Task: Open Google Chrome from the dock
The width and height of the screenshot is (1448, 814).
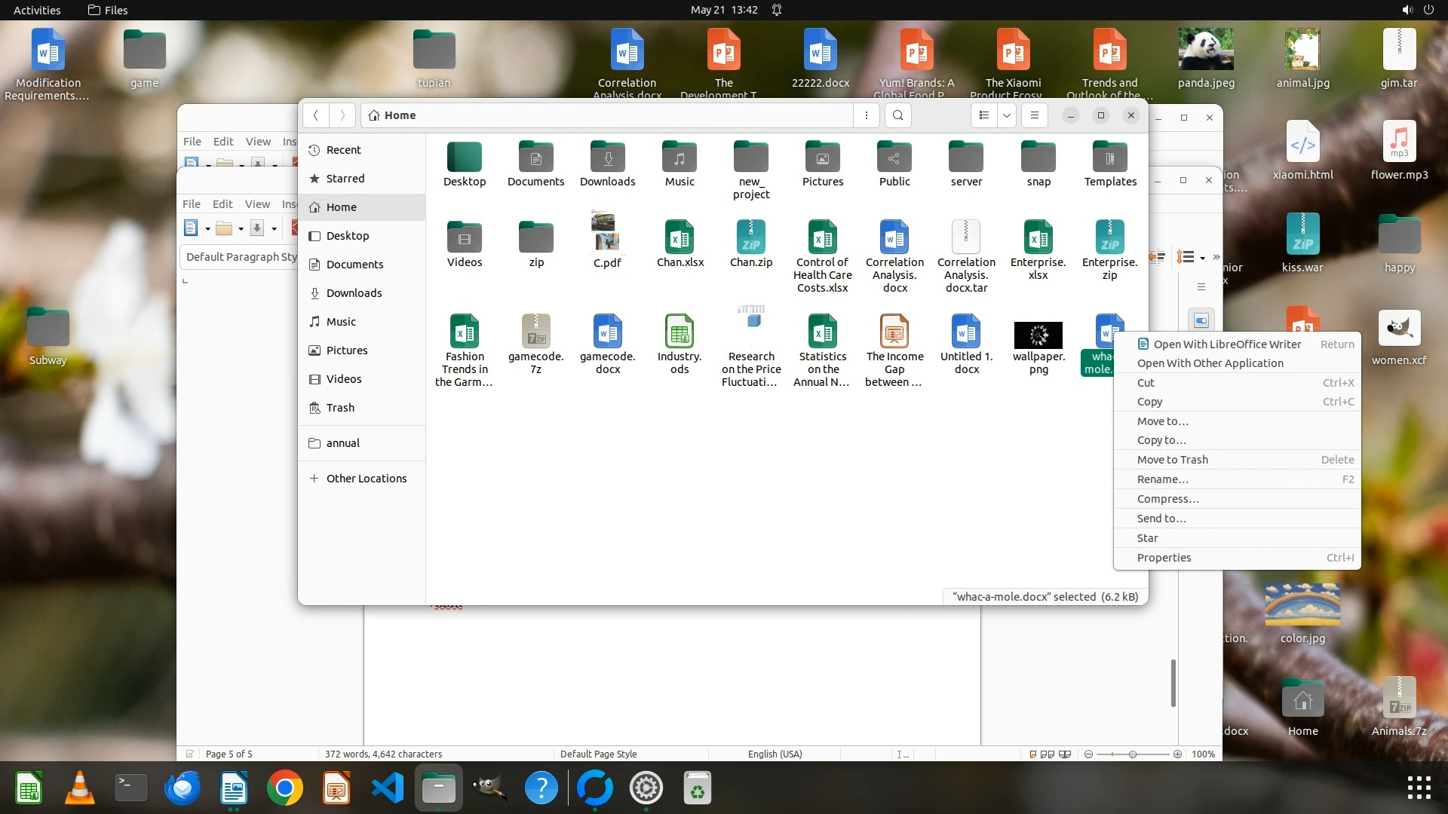Action: [x=285, y=788]
